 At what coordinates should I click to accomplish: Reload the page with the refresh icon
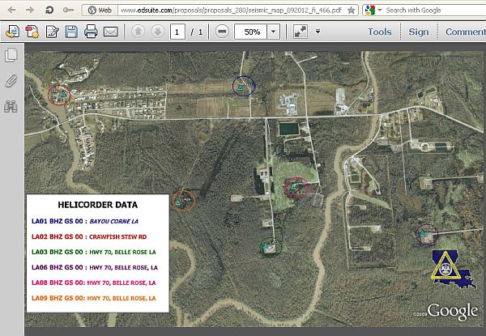[49, 11]
